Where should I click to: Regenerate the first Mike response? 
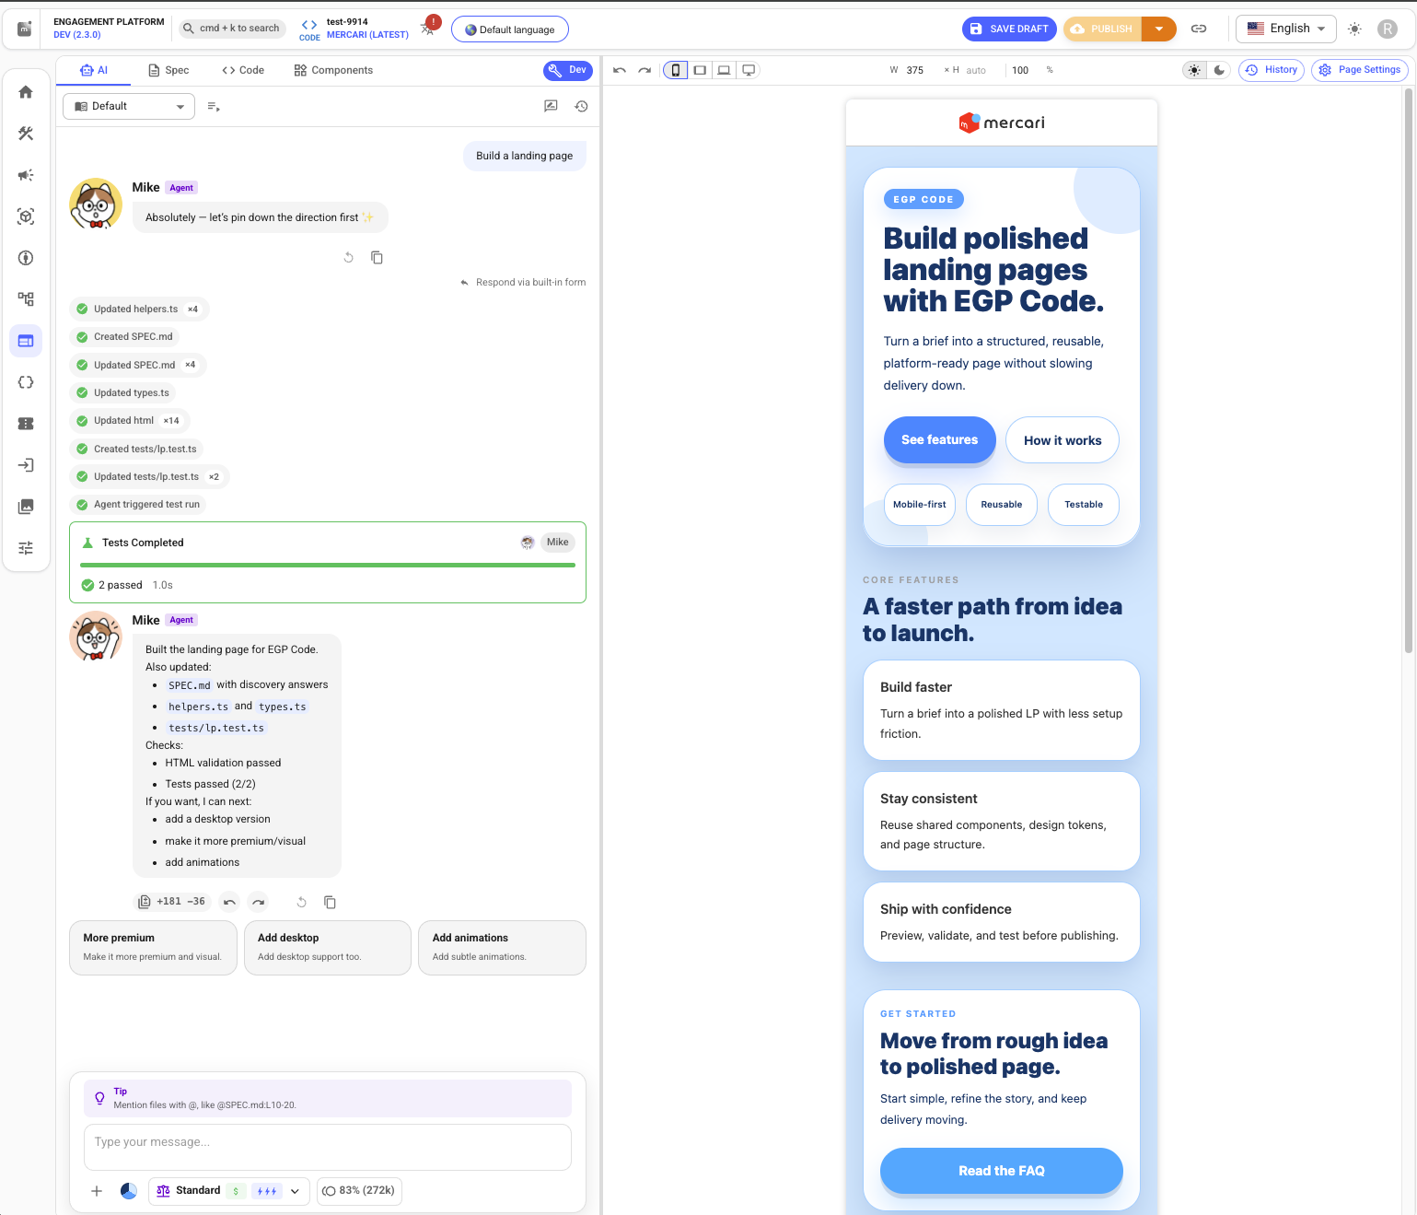click(348, 257)
